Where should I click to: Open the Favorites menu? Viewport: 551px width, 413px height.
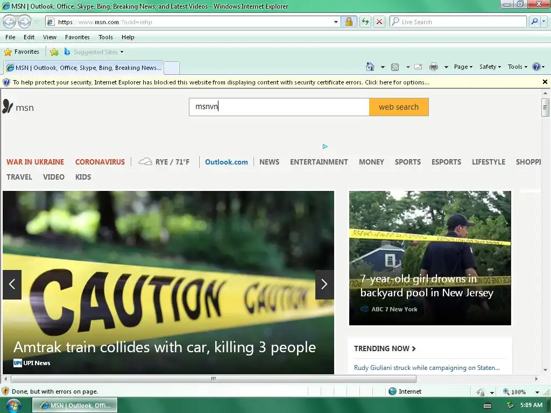coord(77,37)
